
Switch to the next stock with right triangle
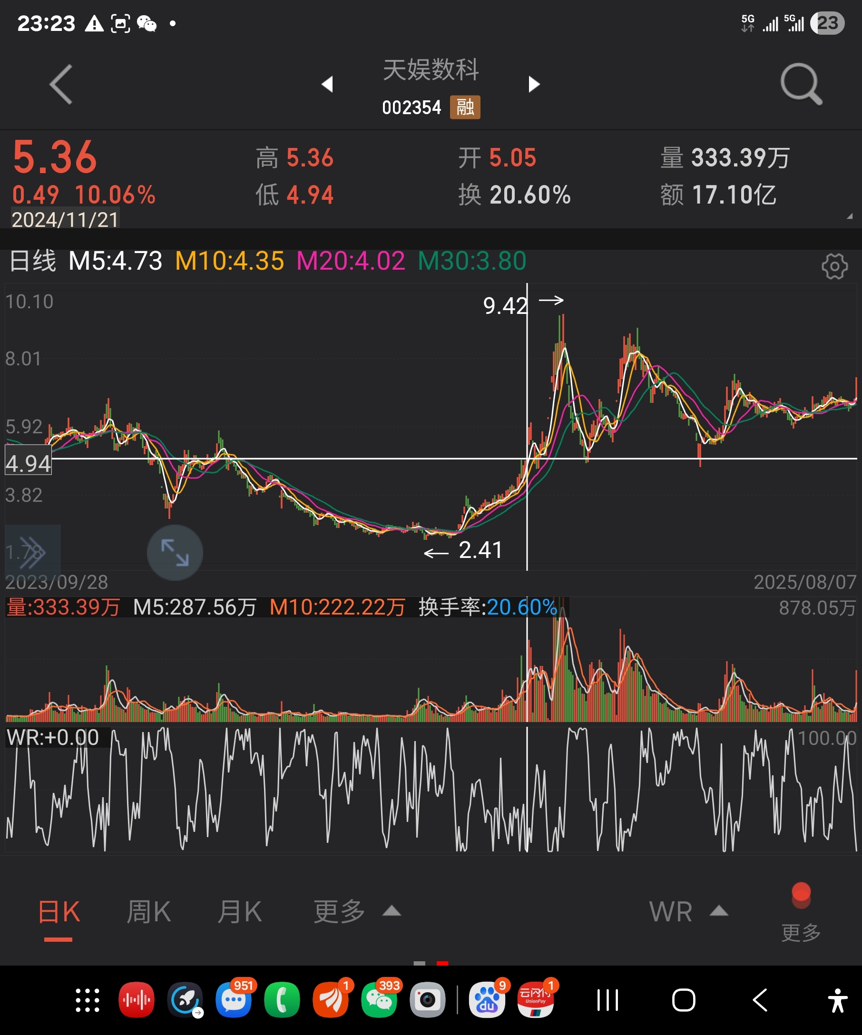point(534,84)
